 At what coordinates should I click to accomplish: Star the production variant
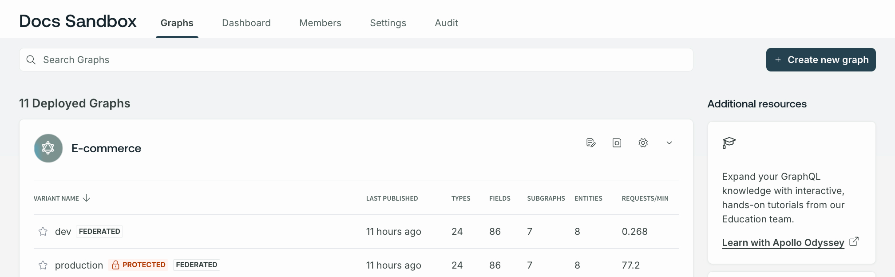43,265
